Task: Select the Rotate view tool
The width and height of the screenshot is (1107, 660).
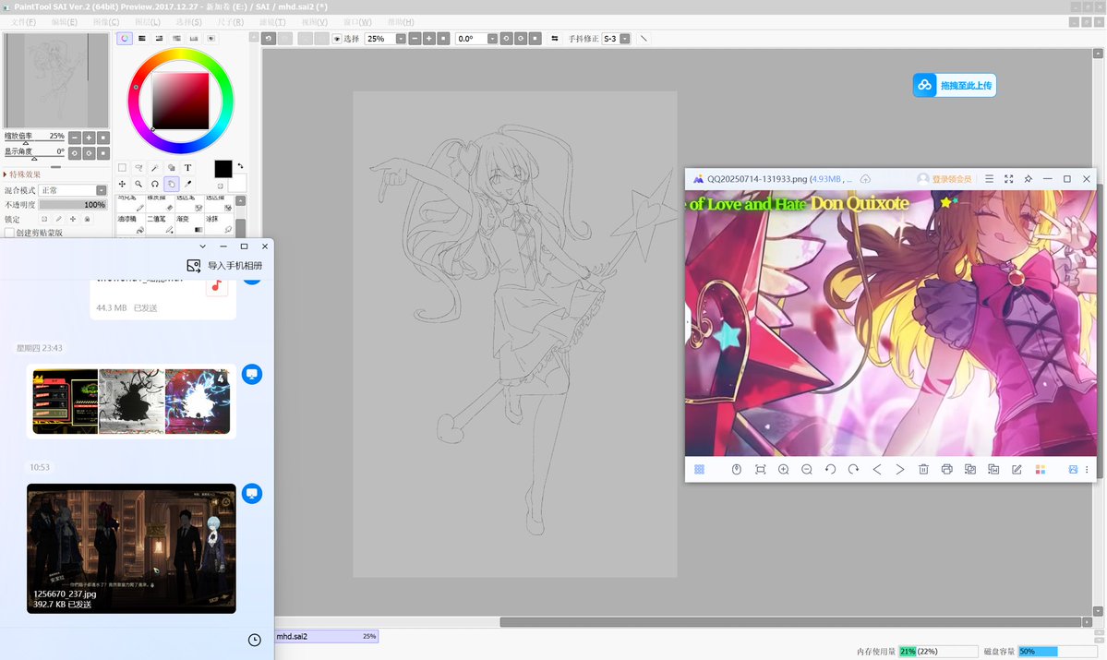Action: [x=154, y=185]
